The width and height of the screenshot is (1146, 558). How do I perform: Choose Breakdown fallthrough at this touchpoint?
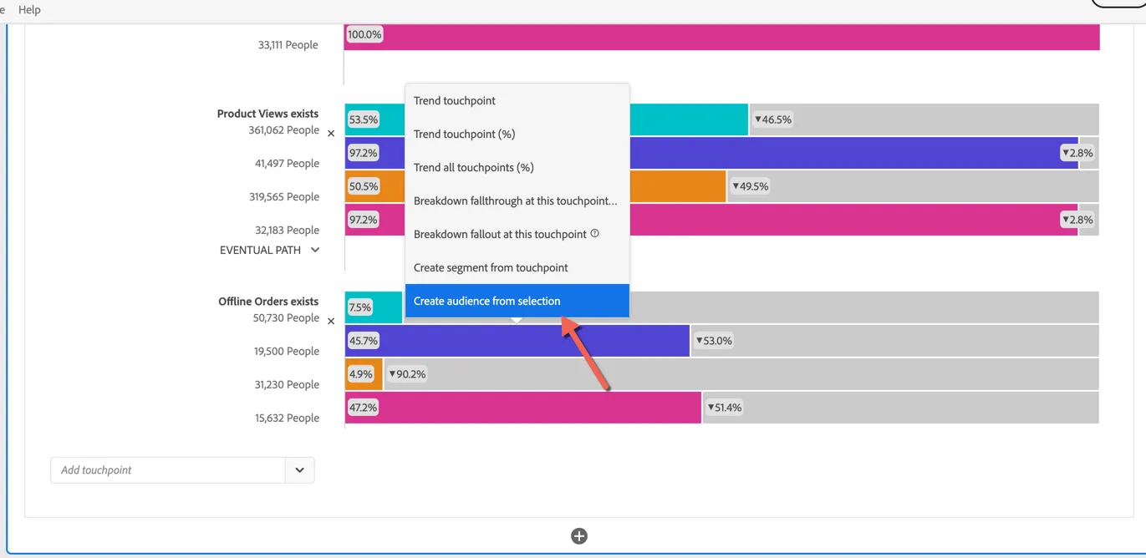[517, 201]
